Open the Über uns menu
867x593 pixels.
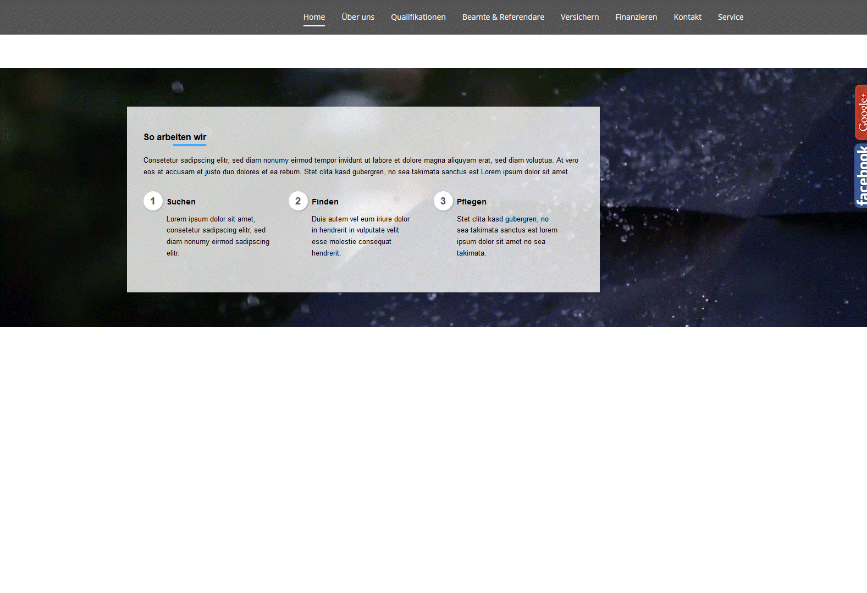[x=358, y=17]
